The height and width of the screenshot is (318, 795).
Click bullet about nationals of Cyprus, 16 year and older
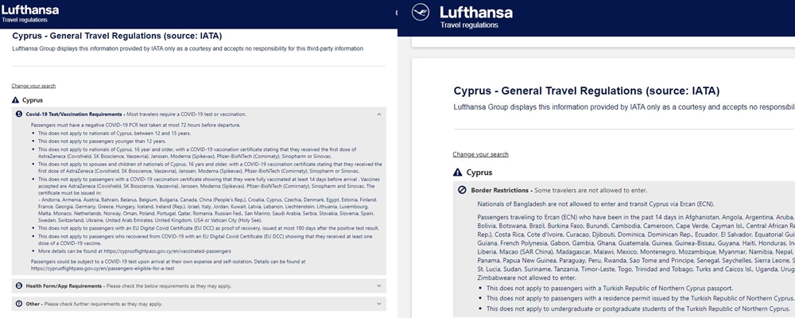click(x=197, y=152)
